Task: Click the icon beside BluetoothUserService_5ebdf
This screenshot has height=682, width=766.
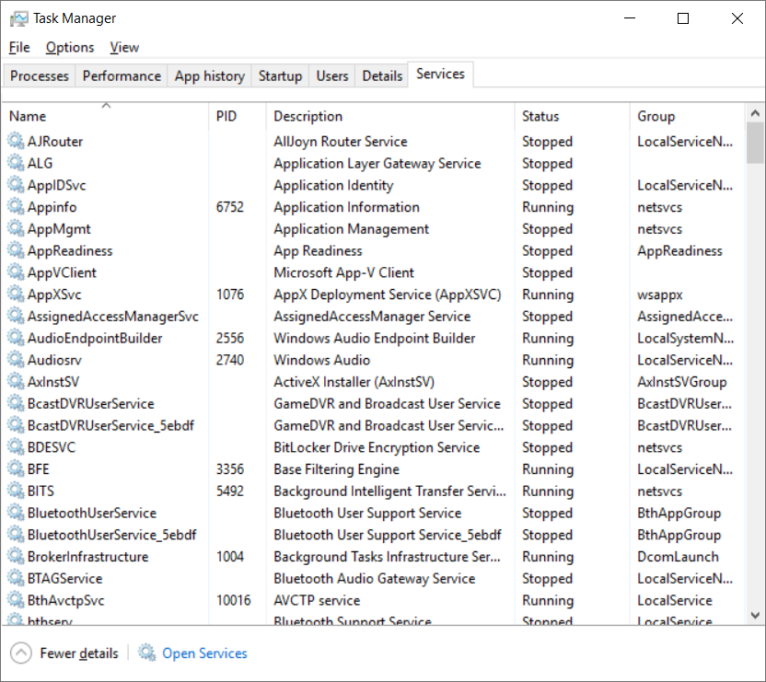Action: coord(16,535)
